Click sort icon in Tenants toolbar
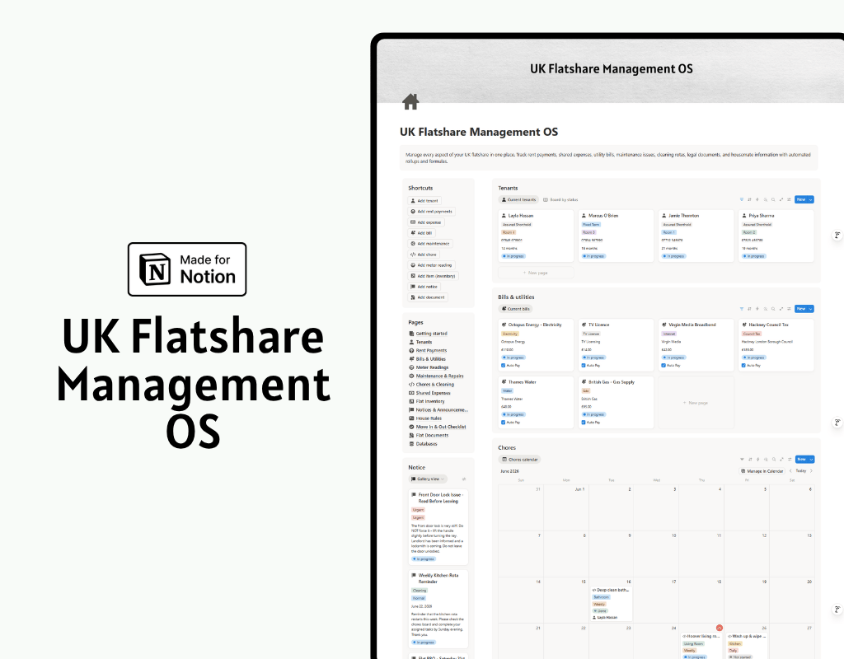844x659 pixels. (x=749, y=199)
